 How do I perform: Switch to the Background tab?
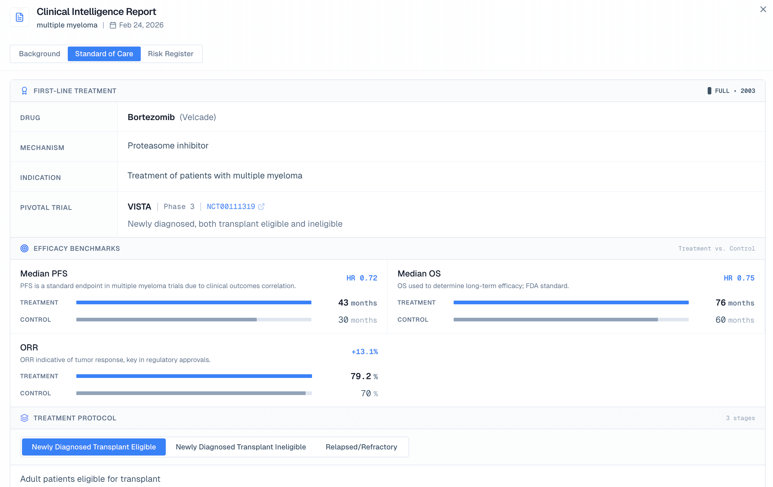tap(39, 54)
